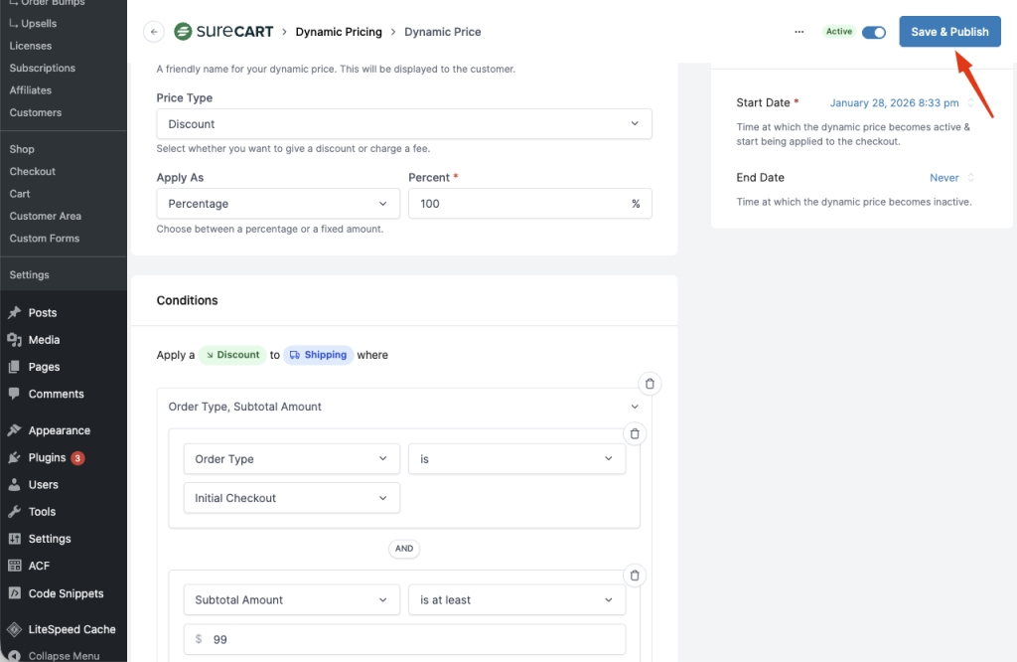Click the Dynamic Pricing breadcrumb link
Image resolution: width=1017 pixels, height=662 pixels.
tap(339, 32)
